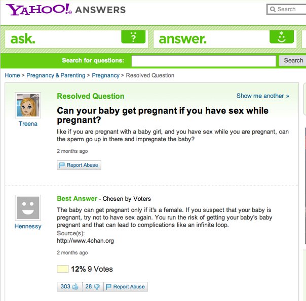Focus the Search for questions field
306x301 pixels.
click(204, 61)
